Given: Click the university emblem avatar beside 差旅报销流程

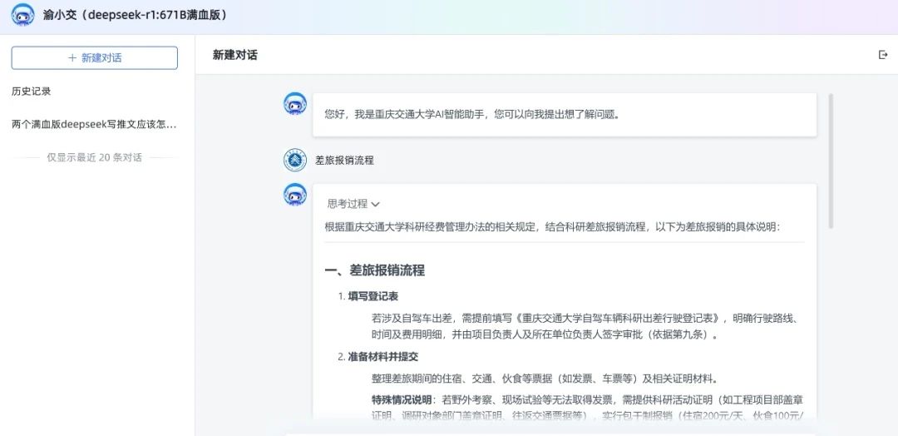Looking at the screenshot, I should tap(295, 160).
